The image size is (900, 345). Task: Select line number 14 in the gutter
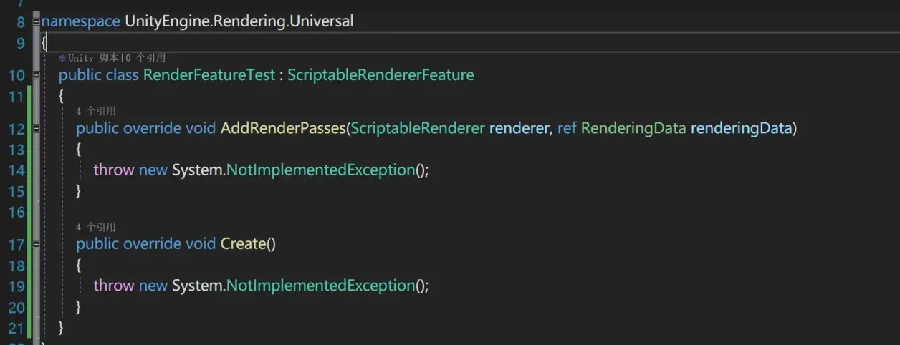pyautogui.click(x=16, y=170)
